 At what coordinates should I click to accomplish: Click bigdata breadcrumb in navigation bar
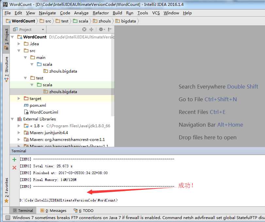point(125,21)
